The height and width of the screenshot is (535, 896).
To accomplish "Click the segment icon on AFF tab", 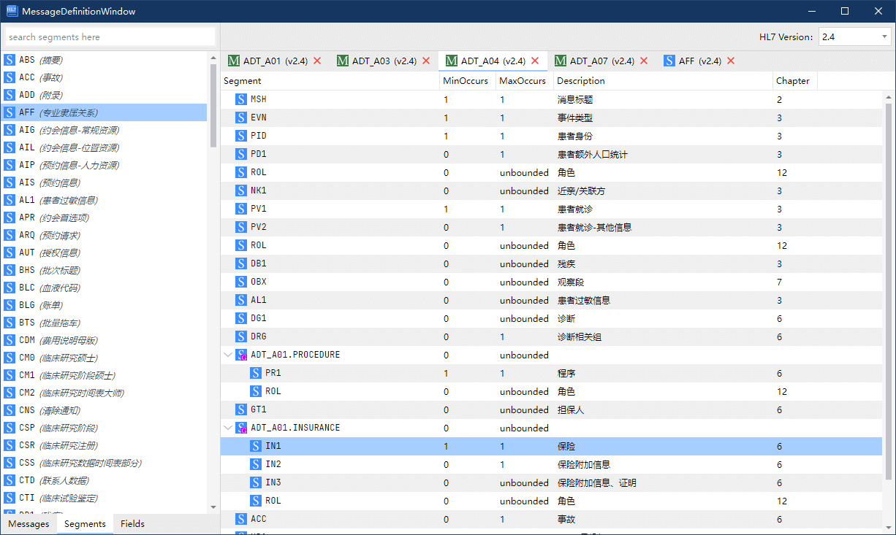I will click(x=669, y=61).
